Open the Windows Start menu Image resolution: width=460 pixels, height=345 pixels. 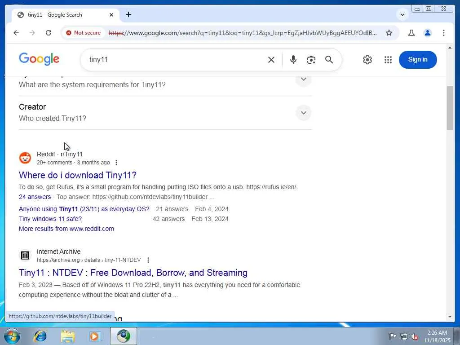point(12,336)
